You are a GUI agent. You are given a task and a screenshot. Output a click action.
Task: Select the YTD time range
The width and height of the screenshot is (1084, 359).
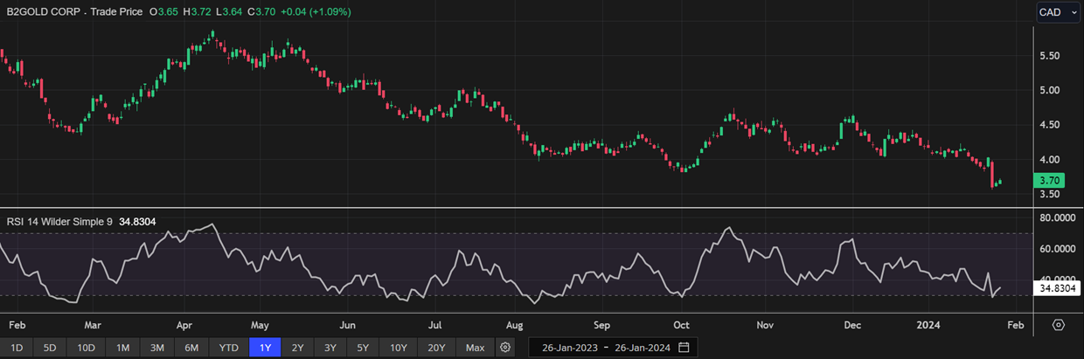229,348
